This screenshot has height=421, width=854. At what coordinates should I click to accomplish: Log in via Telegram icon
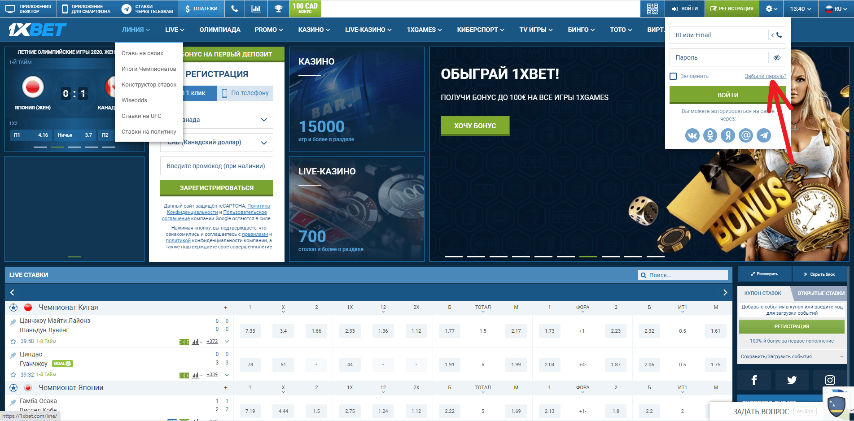(x=764, y=135)
